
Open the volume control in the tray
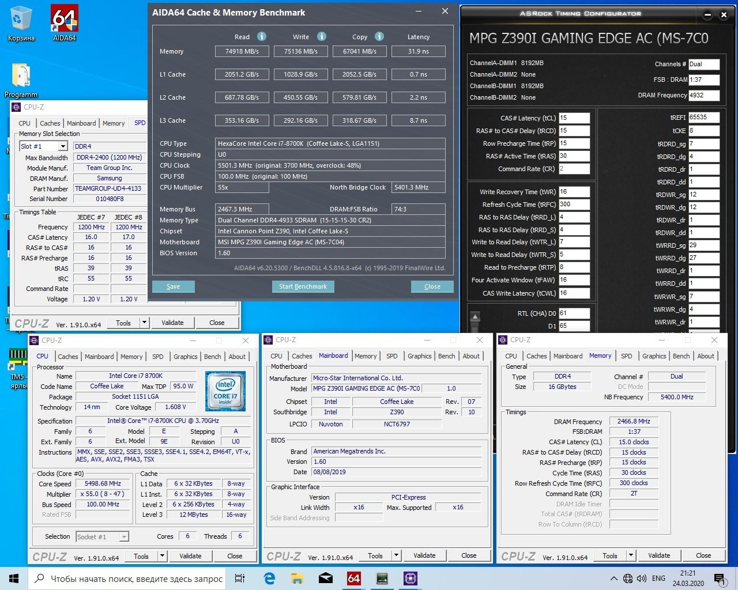click(x=641, y=578)
